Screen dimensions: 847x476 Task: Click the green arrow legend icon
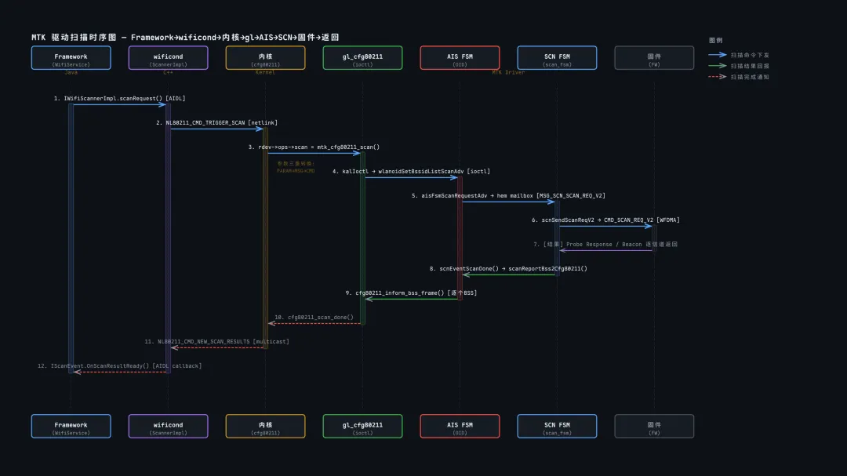(718, 65)
